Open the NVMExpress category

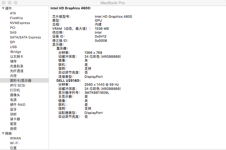click(x=20, y=23)
